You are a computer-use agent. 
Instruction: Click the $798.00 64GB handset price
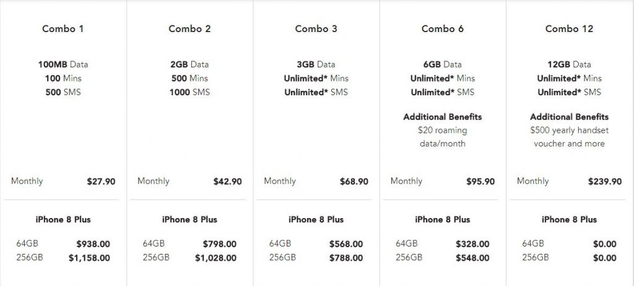[x=219, y=244]
